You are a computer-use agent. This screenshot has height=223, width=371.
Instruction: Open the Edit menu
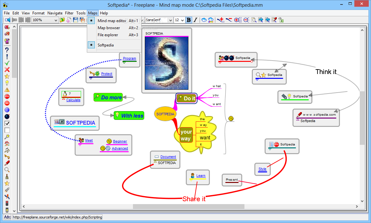click(x=16, y=13)
